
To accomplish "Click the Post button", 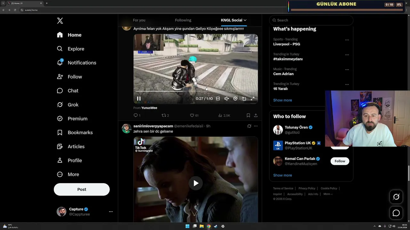I will point(82,189).
